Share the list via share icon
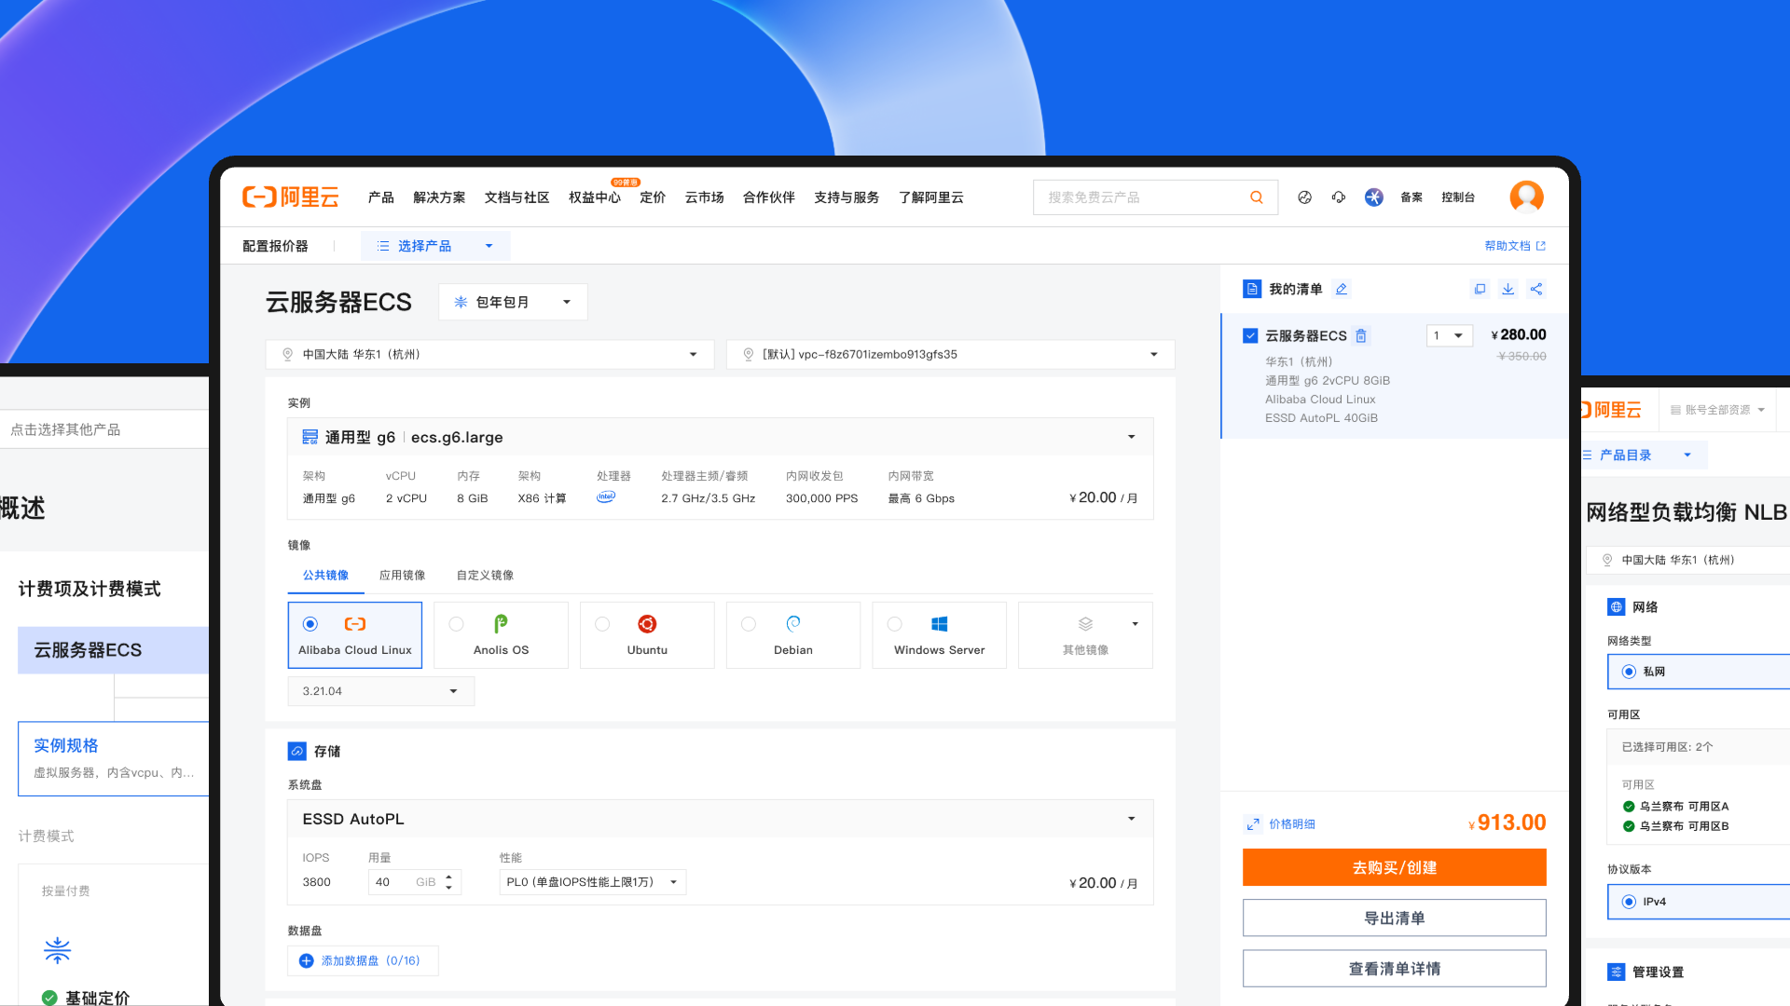The width and height of the screenshot is (1790, 1006). (1536, 289)
